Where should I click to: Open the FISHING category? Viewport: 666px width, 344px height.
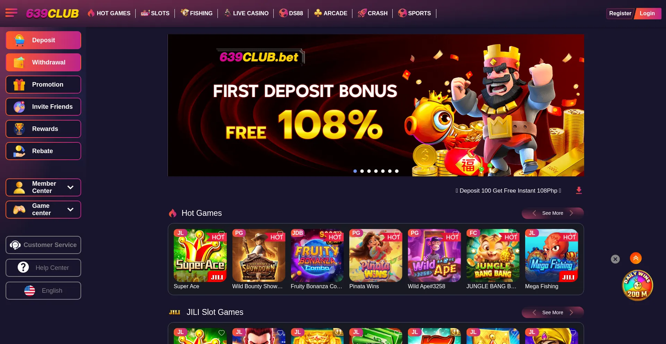pos(196,13)
